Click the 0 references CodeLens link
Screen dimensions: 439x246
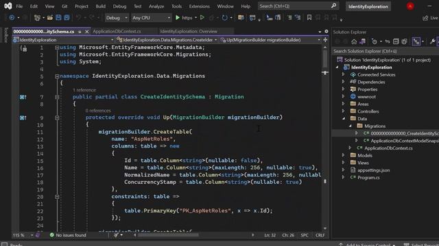(98, 111)
